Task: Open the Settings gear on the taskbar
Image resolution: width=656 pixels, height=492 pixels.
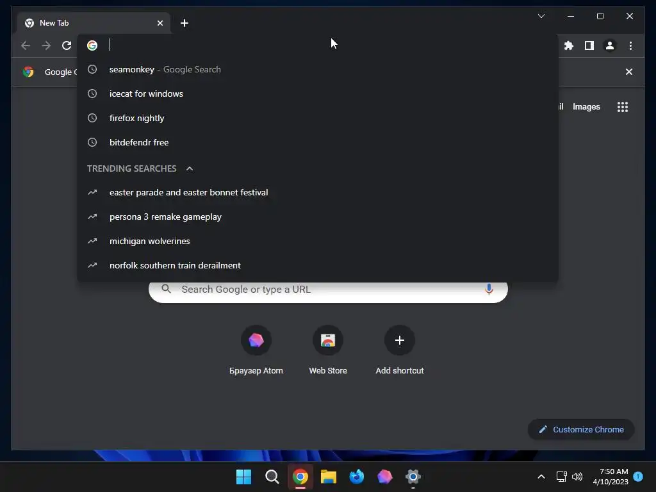Action: pyautogui.click(x=413, y=477)
